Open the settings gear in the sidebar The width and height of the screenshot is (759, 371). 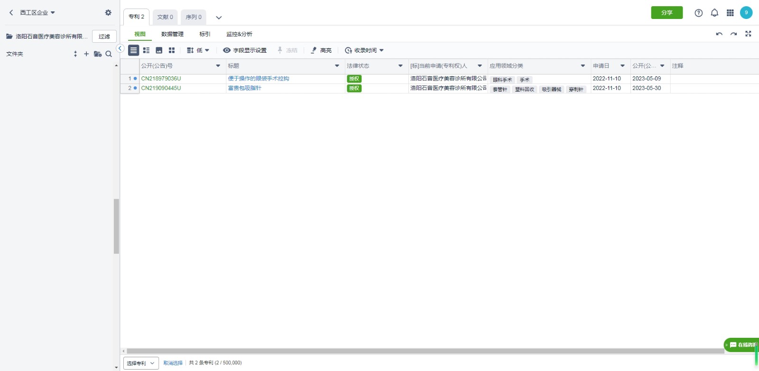pos(108,13)
